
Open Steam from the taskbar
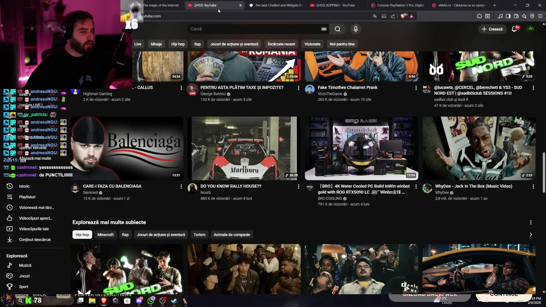pos(174,301)
